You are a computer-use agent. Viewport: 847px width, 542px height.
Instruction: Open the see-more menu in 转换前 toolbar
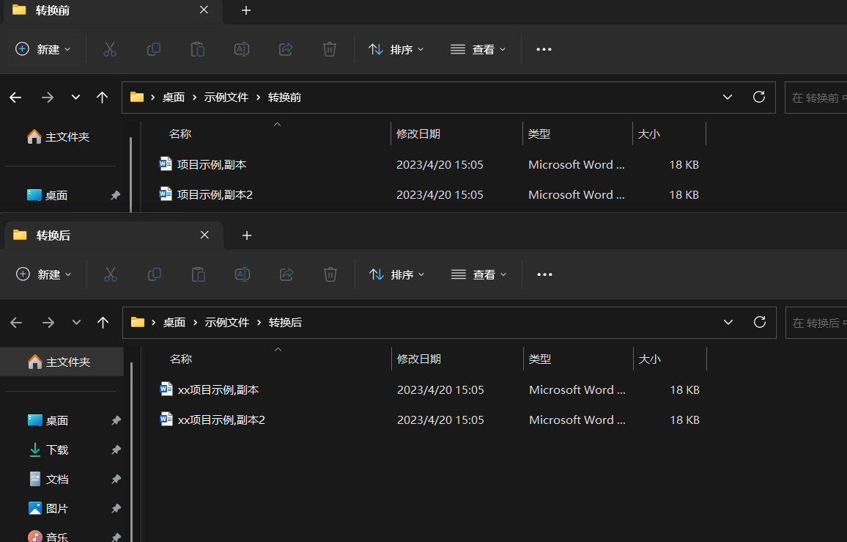click(x=543, y=49)
